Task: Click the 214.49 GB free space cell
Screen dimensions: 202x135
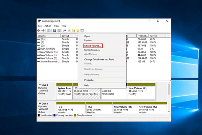Action: 142,58
